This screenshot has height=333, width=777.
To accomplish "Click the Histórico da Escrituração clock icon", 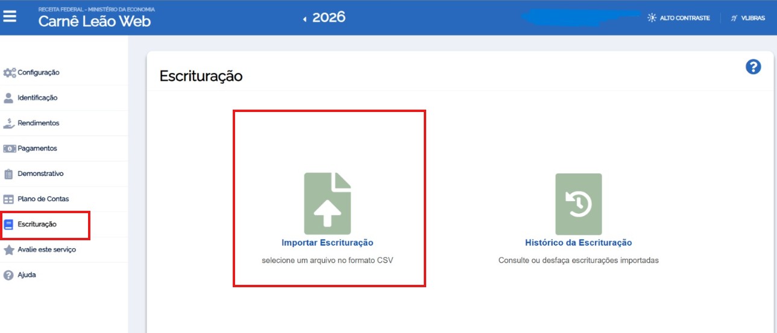I will click(578, 204).
